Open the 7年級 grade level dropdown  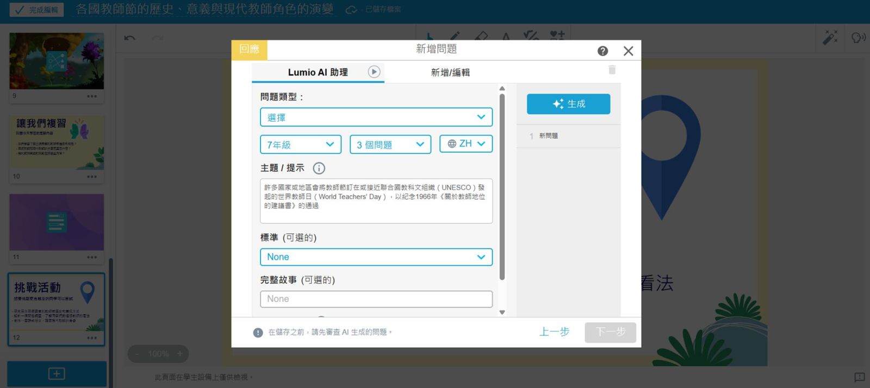point(300,145)
